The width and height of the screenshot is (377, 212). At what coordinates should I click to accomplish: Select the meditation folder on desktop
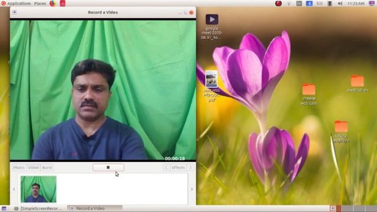point(358,81)
